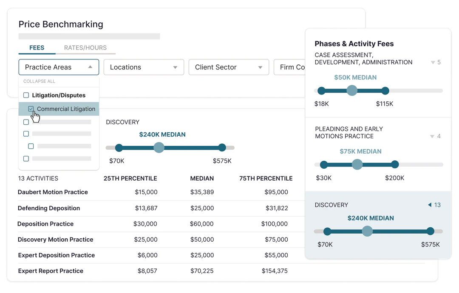Viewport: 459px width, 293px height.
Task: Click the MEDIAN column header
Action: tap(202, 179)
